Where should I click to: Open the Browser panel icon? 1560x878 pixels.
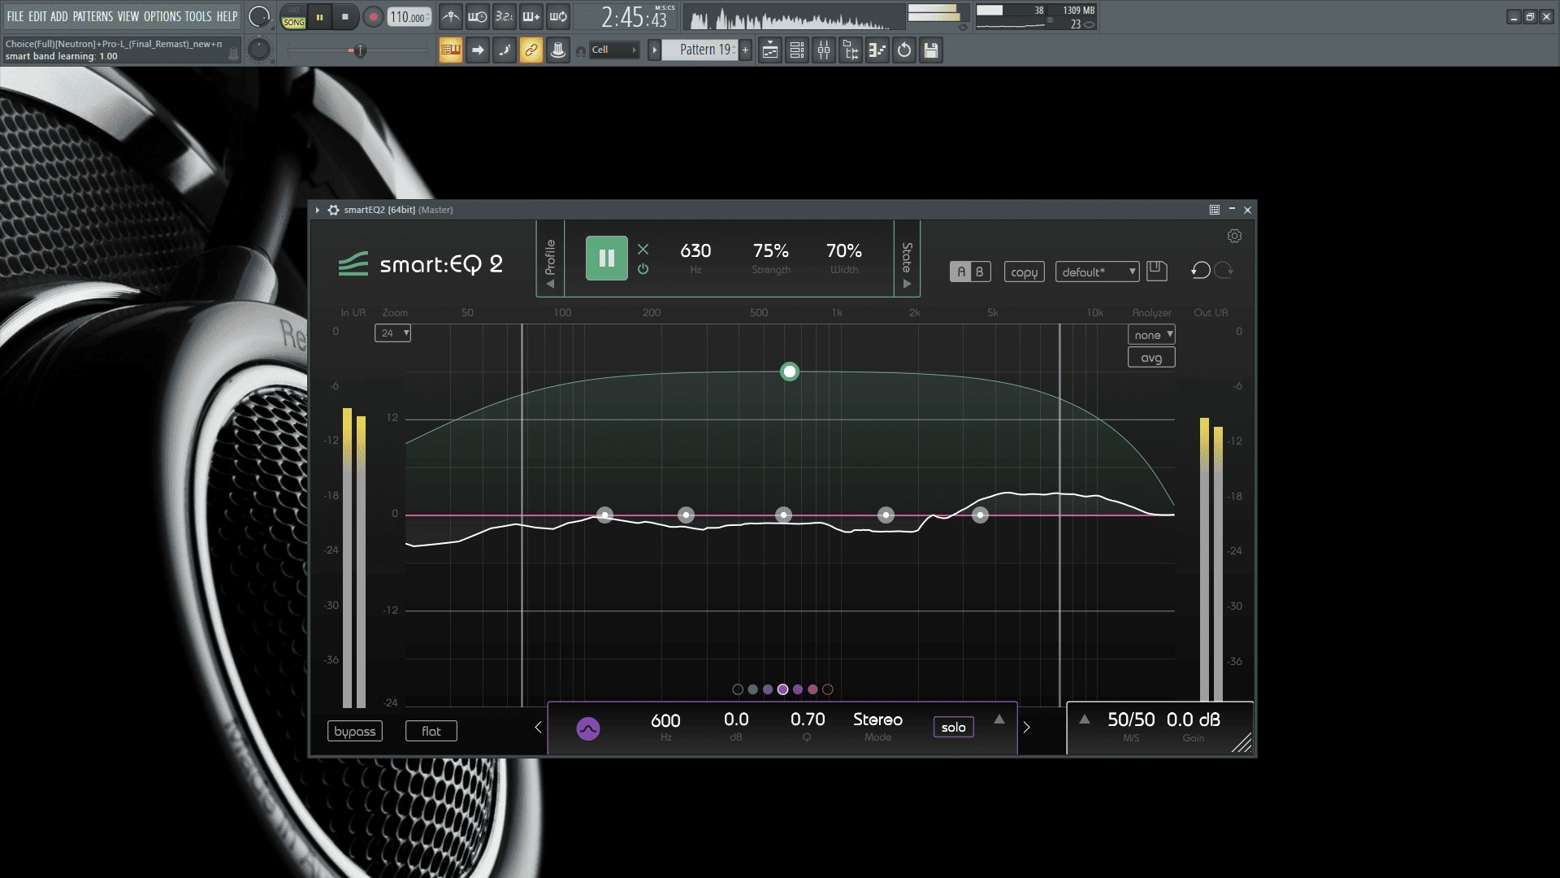click(851, 50)
